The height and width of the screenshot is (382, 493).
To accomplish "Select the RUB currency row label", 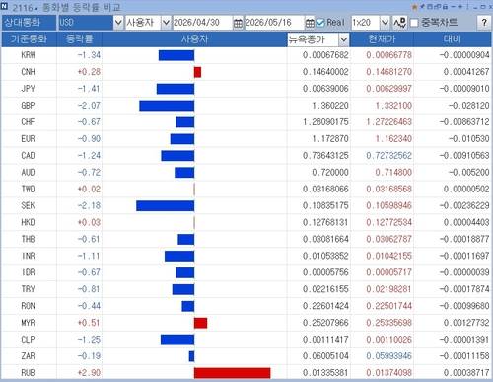I will 28,373.
